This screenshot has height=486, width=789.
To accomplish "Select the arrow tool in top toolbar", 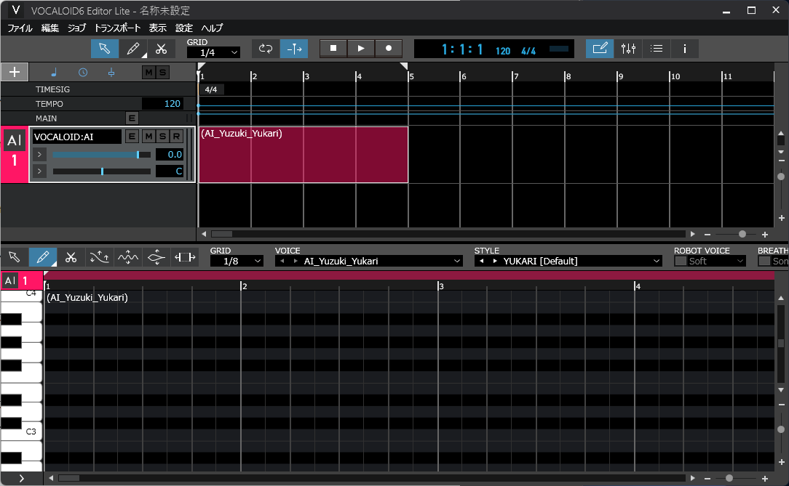I will [105, 49].
